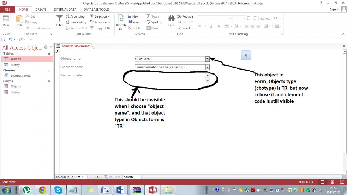Open the Object name combo box dropdown

(207, 59)
